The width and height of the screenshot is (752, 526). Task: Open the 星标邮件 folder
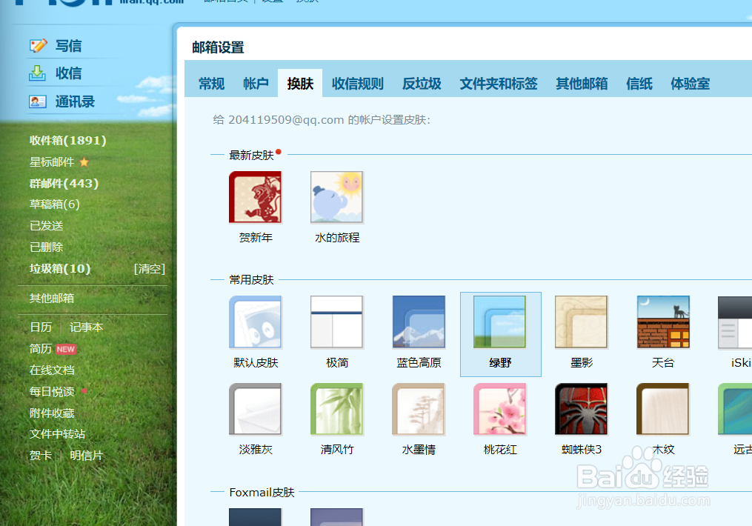(x=52, y=162)
